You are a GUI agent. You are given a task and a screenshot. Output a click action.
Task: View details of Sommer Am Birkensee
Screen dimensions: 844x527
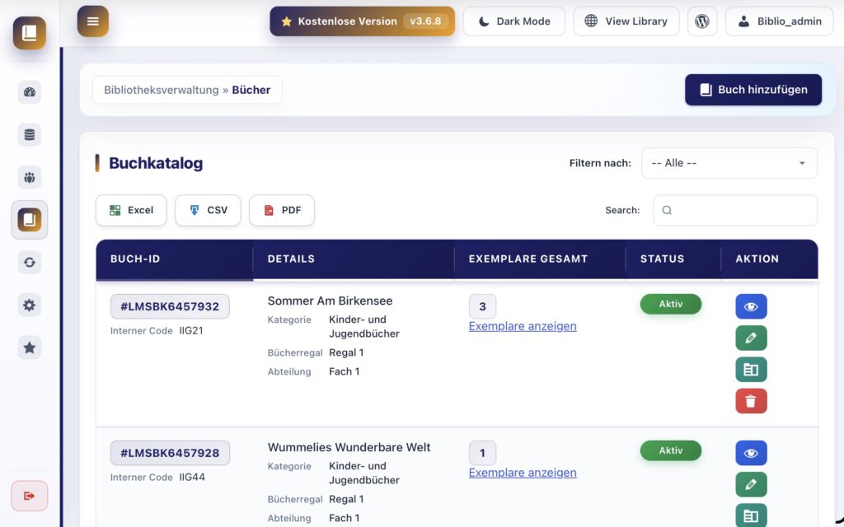click(x=751, y=306)
